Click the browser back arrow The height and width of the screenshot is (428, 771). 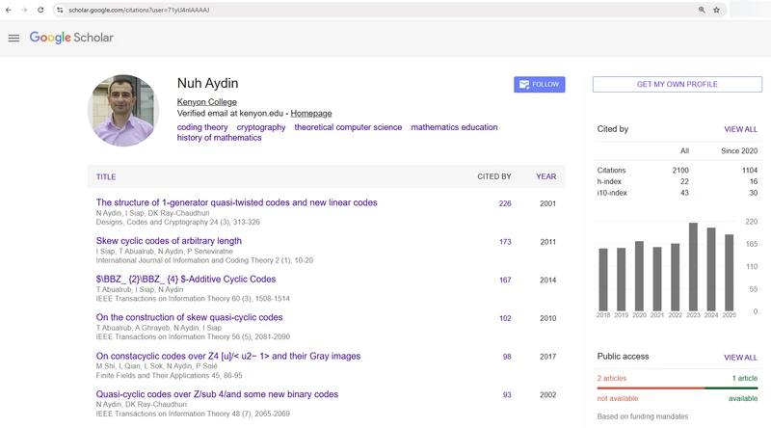coord(9,10)
